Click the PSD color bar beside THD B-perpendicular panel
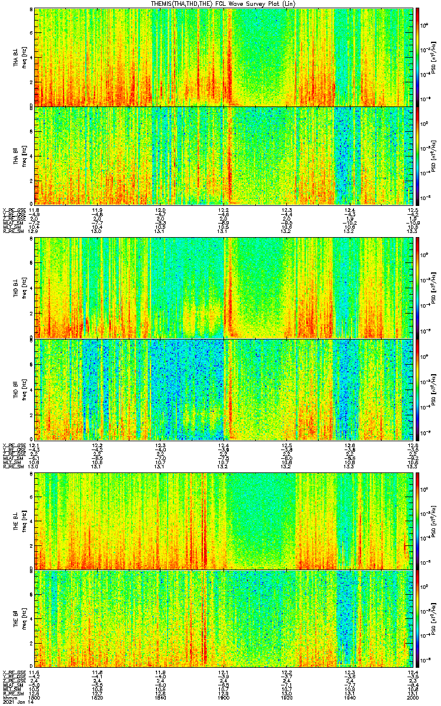The width and height of the screenshot is (441, 706). click(418, 288)
